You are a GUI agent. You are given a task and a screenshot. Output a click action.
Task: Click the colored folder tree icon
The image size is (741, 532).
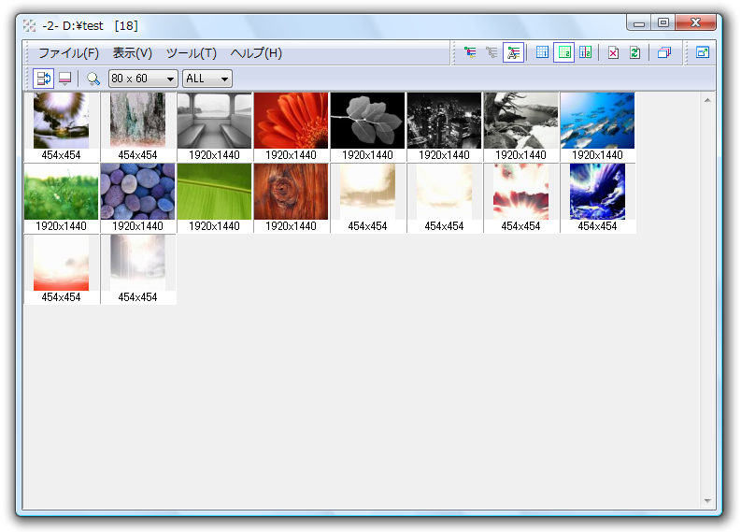(x=470, y=52)
